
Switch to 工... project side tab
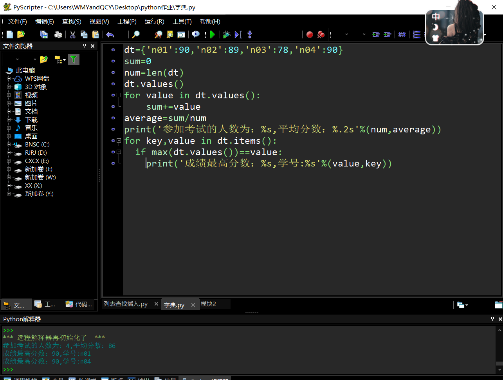pos(45,304)
